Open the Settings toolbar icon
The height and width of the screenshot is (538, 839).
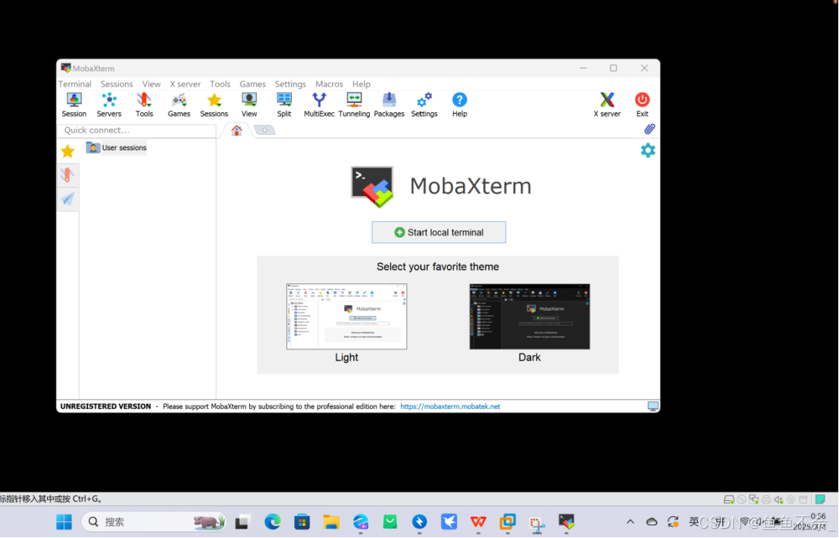click(424, 105)
